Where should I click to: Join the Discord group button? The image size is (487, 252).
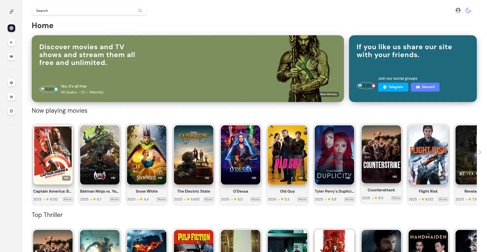tap(425, 87)
